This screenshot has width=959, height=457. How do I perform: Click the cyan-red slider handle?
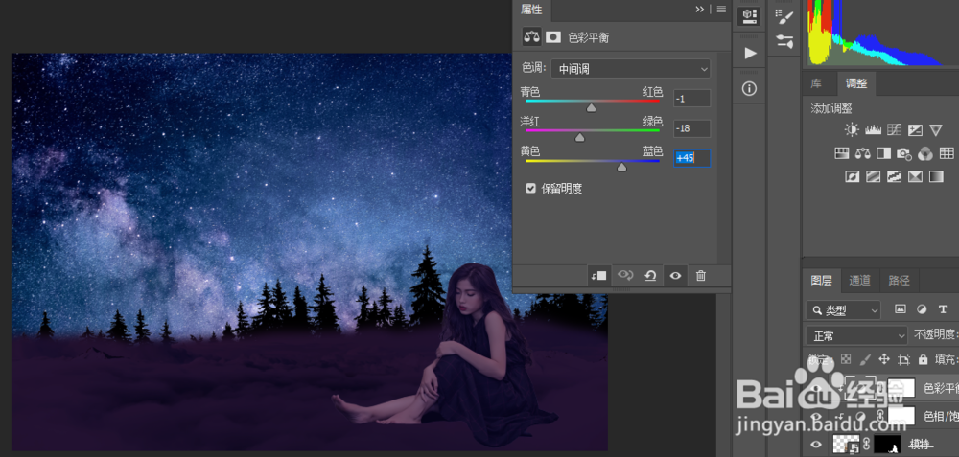tap(591, 107)
